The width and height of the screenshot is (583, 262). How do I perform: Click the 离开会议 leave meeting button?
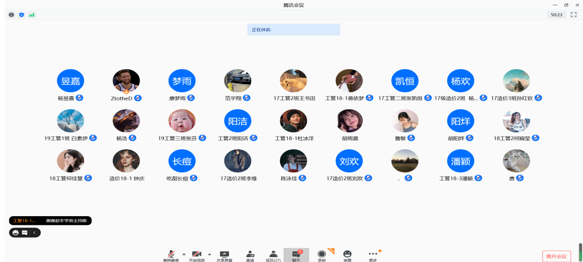[556, 256]
